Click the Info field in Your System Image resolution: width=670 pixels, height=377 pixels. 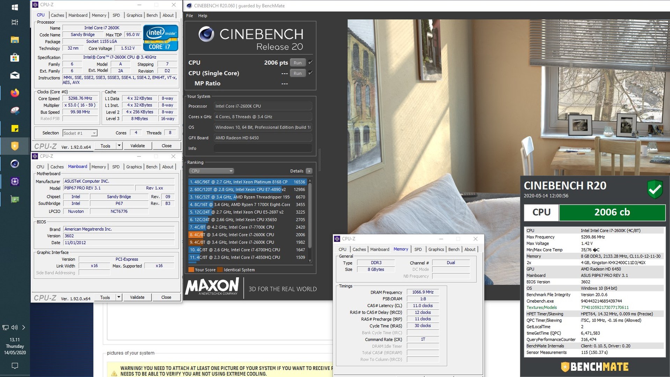point(263,148)
